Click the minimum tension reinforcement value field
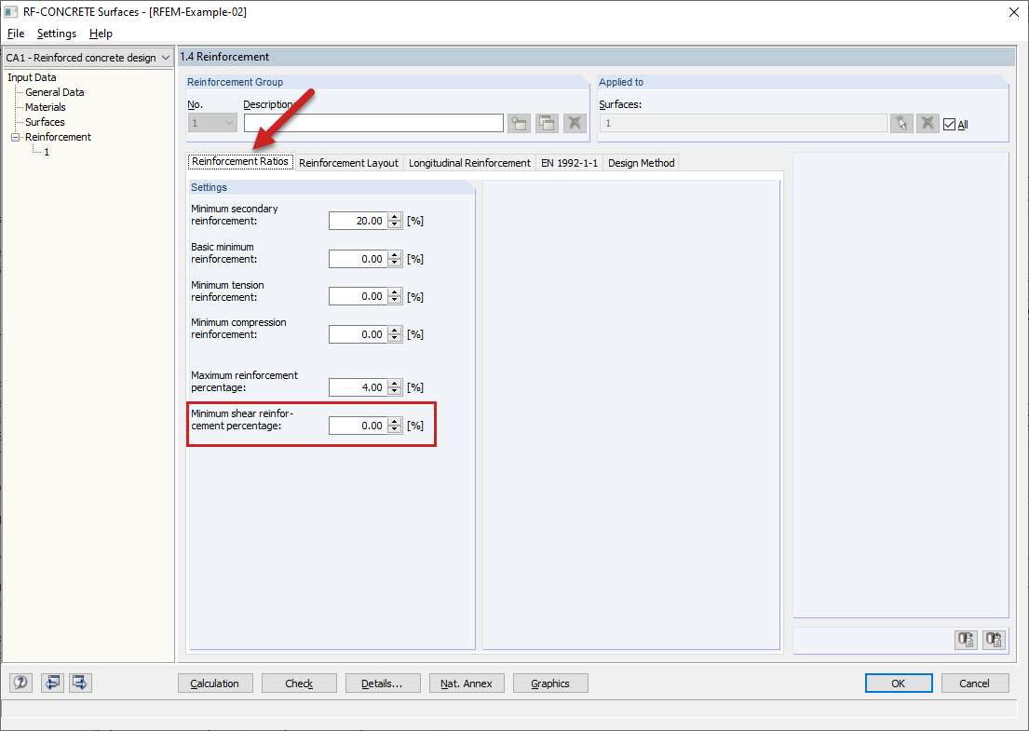This screenshot has width=1029, height=731. [x=359, y=297]
